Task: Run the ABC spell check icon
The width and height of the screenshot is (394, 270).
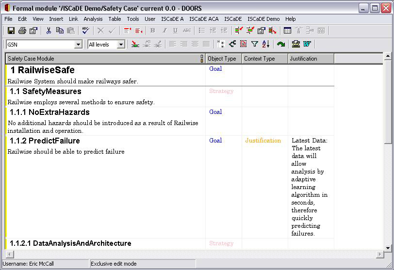Action: click(86, 31)
